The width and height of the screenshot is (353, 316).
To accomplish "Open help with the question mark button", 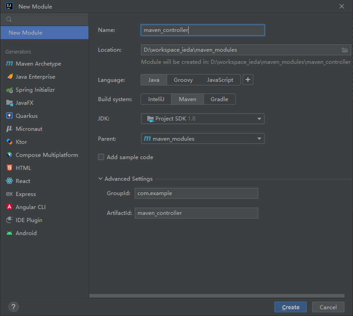I will click(14, 307).
